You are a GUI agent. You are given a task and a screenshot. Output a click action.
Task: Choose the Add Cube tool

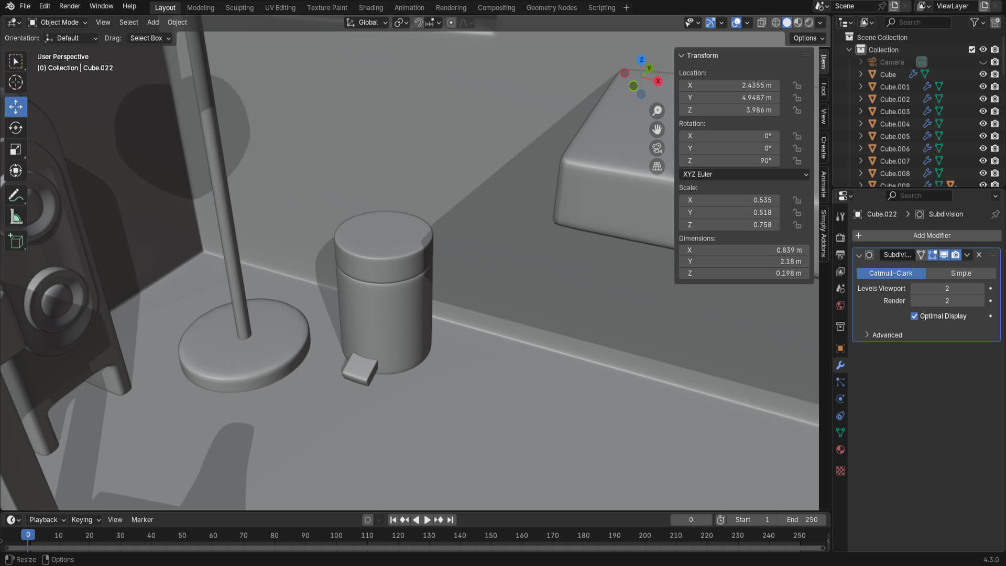(16, 241)
